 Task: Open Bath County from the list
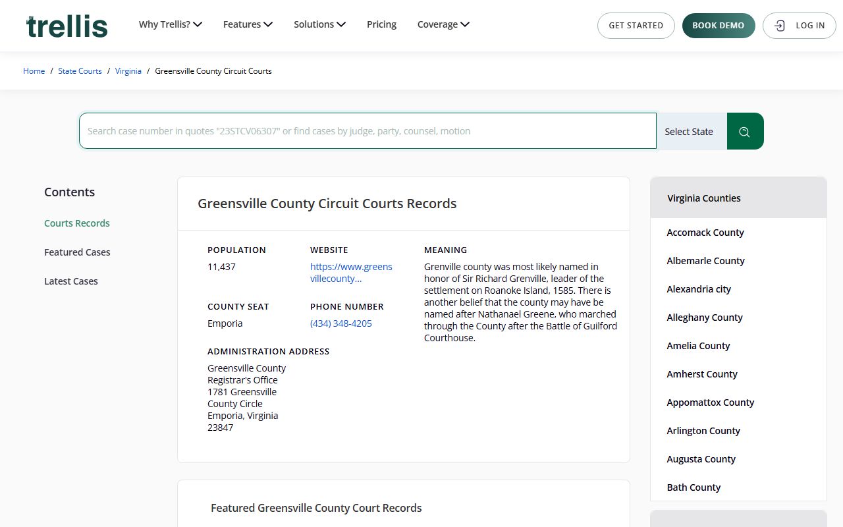[693, 487]
